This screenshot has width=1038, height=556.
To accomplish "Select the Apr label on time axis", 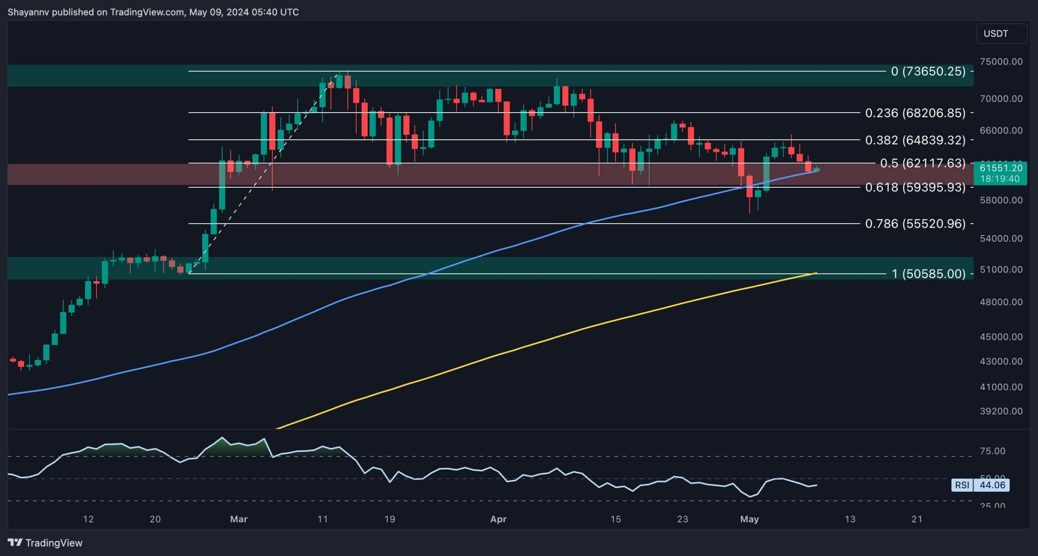I will click(x=498, y=519).
